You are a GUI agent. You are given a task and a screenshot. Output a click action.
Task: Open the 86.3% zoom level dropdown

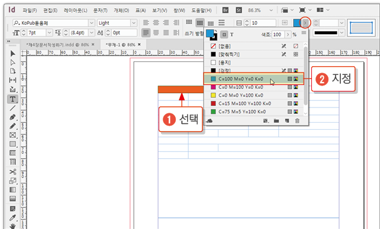(x=271, y=10)
